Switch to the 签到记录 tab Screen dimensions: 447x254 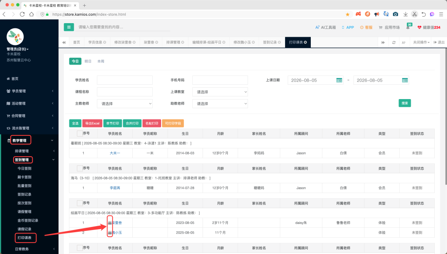tap(272, 42)
